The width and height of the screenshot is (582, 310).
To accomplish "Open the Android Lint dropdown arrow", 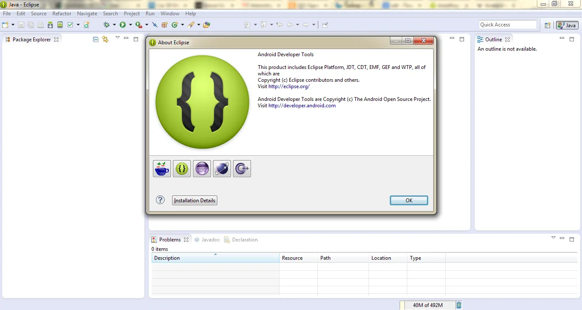I will (78, 25).
